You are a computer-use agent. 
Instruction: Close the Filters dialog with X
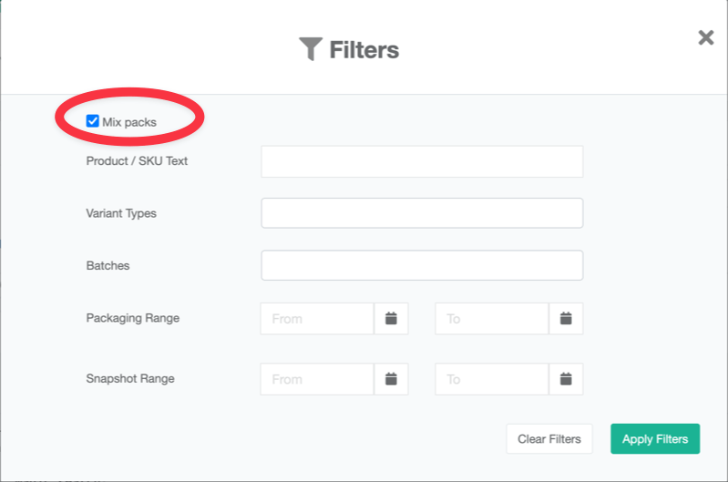[x=705, y=37]
